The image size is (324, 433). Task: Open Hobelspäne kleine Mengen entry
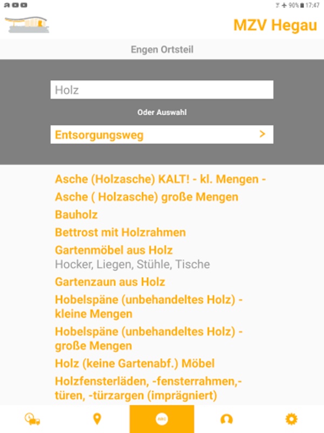(x=149, y=306)
